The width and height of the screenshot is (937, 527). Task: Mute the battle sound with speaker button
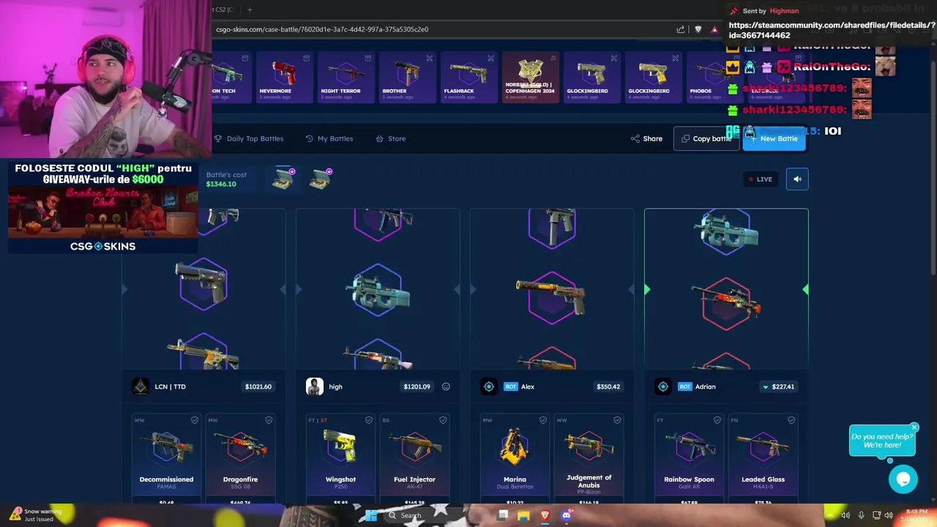pos(797,179)
